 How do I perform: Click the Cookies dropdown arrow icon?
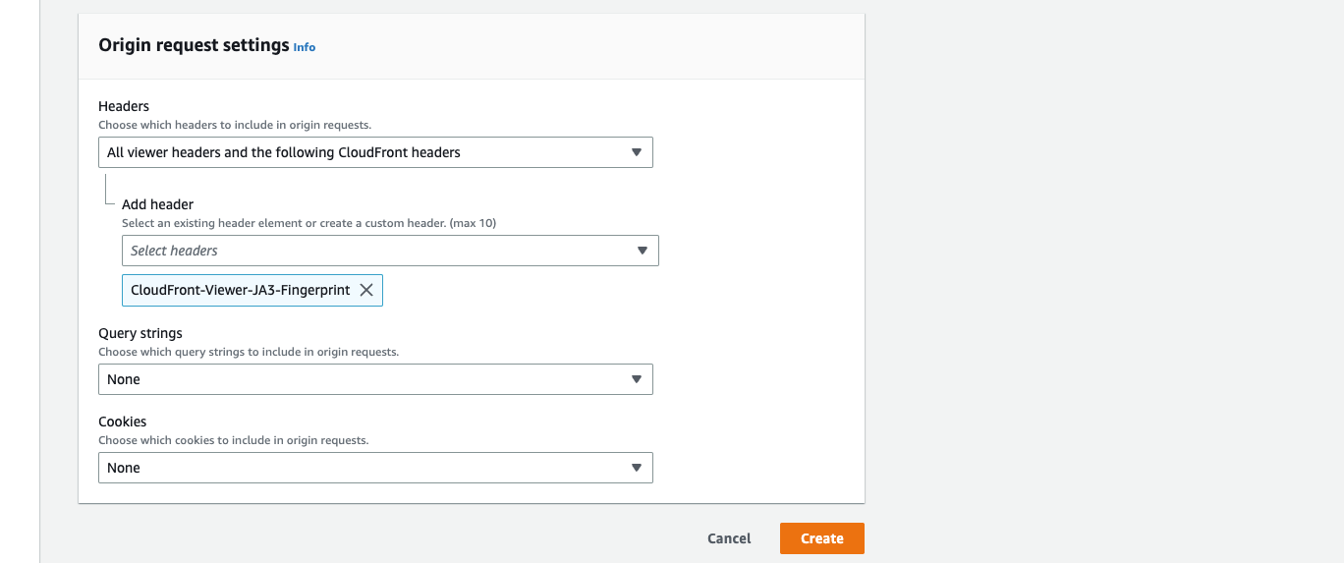point(636,468)
